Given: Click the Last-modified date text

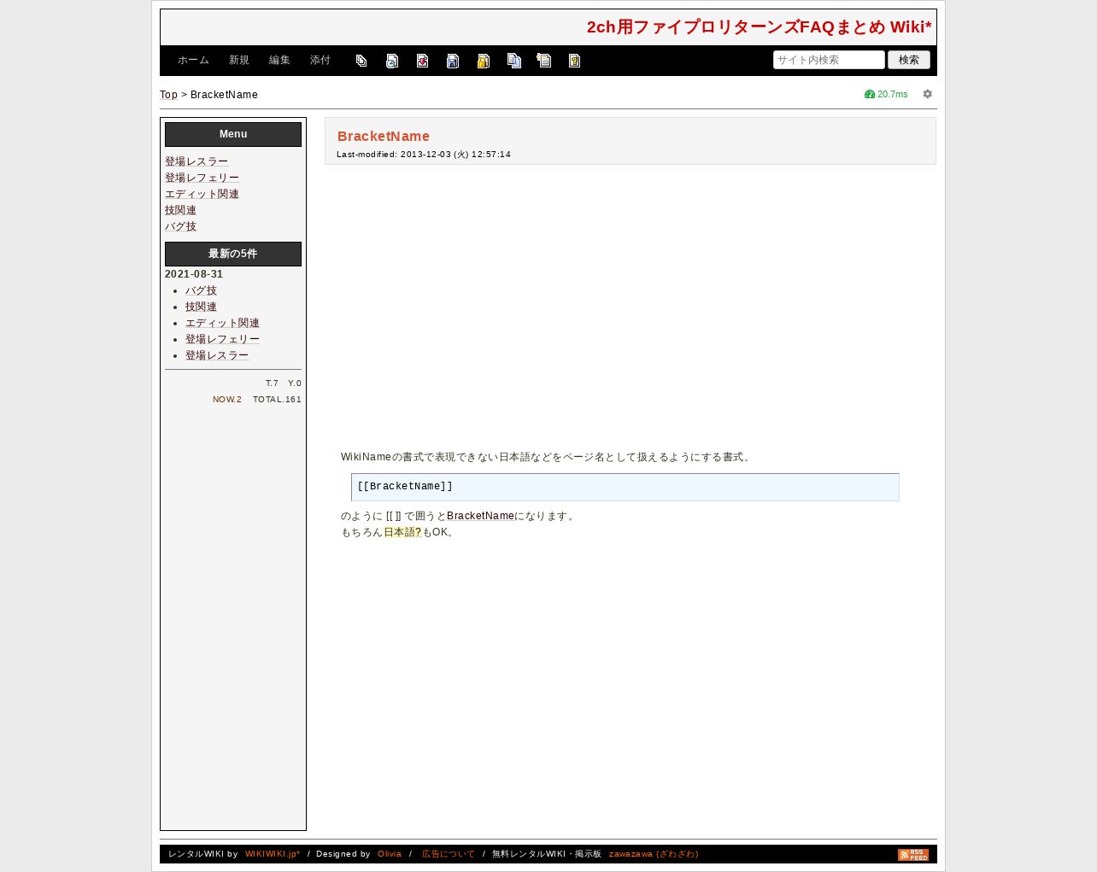Looking at the screenshot, I should [424, 155].
